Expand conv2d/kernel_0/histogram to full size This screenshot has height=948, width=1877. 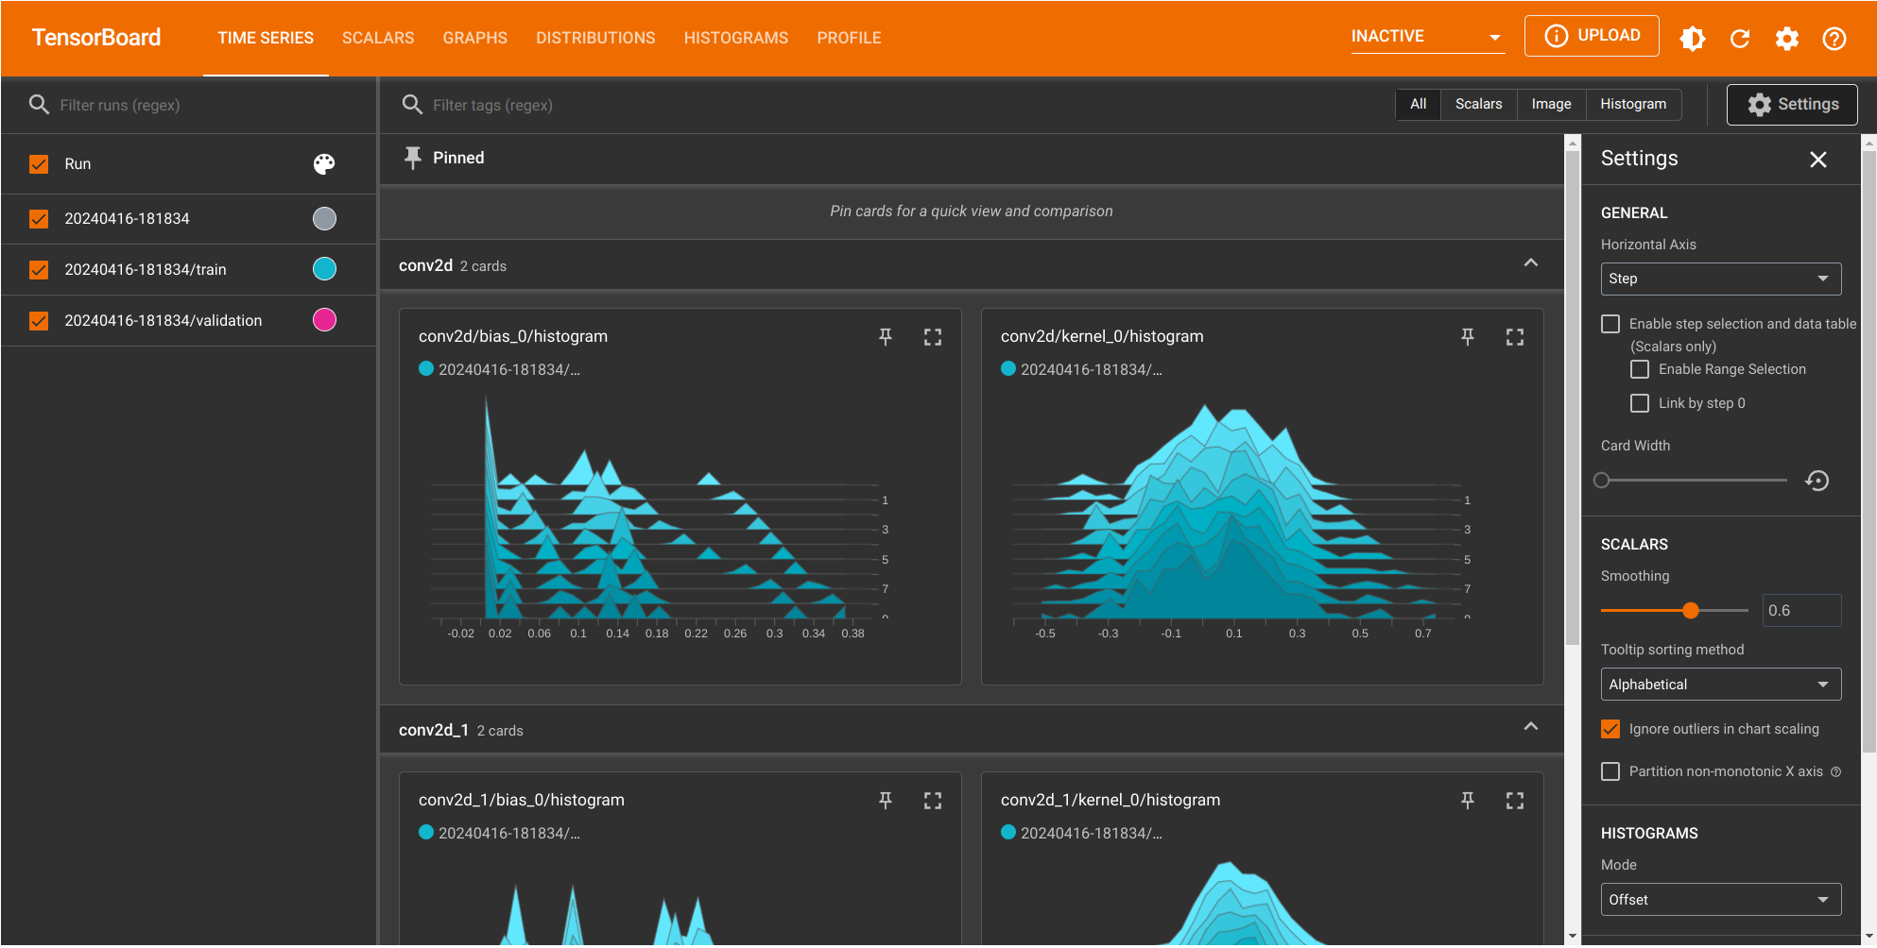1515,337
